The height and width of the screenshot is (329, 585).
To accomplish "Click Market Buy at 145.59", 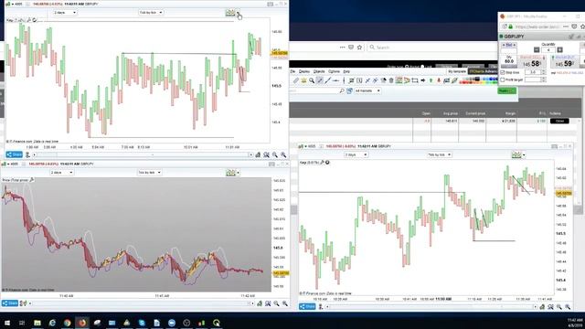I will click(564, 61).
